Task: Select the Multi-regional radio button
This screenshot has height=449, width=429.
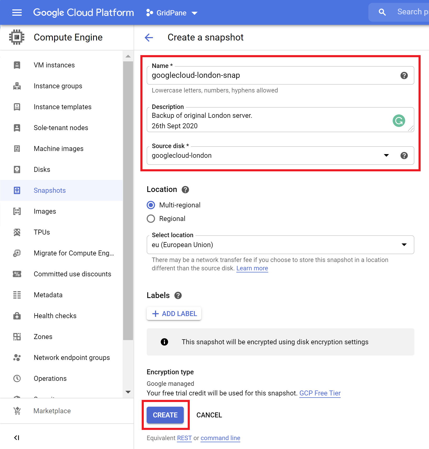Action: (x=151, y=205)
